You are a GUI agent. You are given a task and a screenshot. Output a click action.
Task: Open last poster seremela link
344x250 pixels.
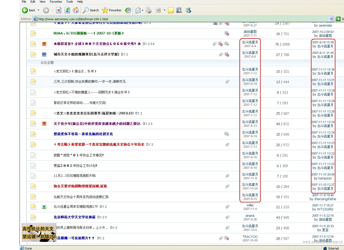click(x=325, y=26)
